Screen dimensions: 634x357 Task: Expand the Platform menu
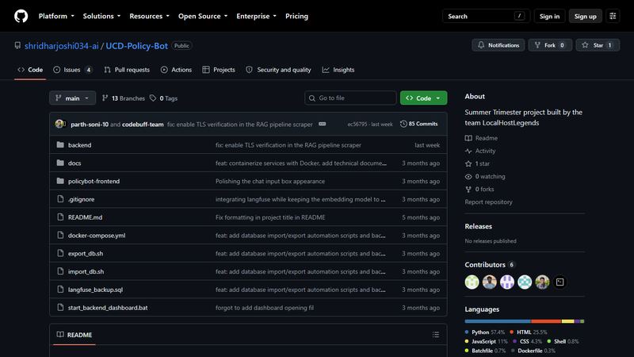click(56, 16)
